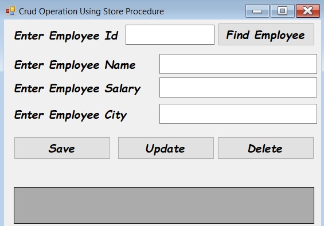This screenshot has height=226, width=324.
Task: Focus the Employee Name text box
Action: [238, 64]
